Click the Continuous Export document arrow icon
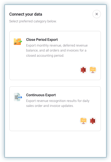Image resolution: width=111 pixels, height=162 pixels. point(18,97)
